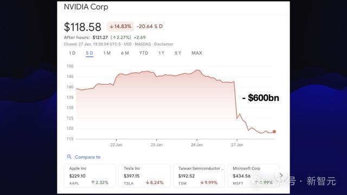The width and height of the screenshot is (347, 195).
Task: Show the MAX chart range
Action: 197,53
